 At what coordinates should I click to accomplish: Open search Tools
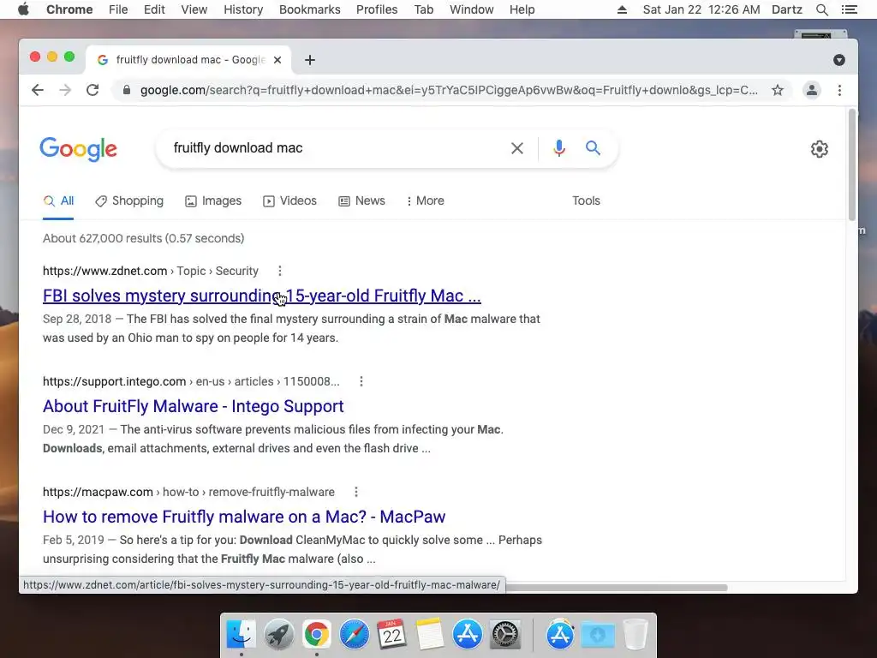coord(586,200)
